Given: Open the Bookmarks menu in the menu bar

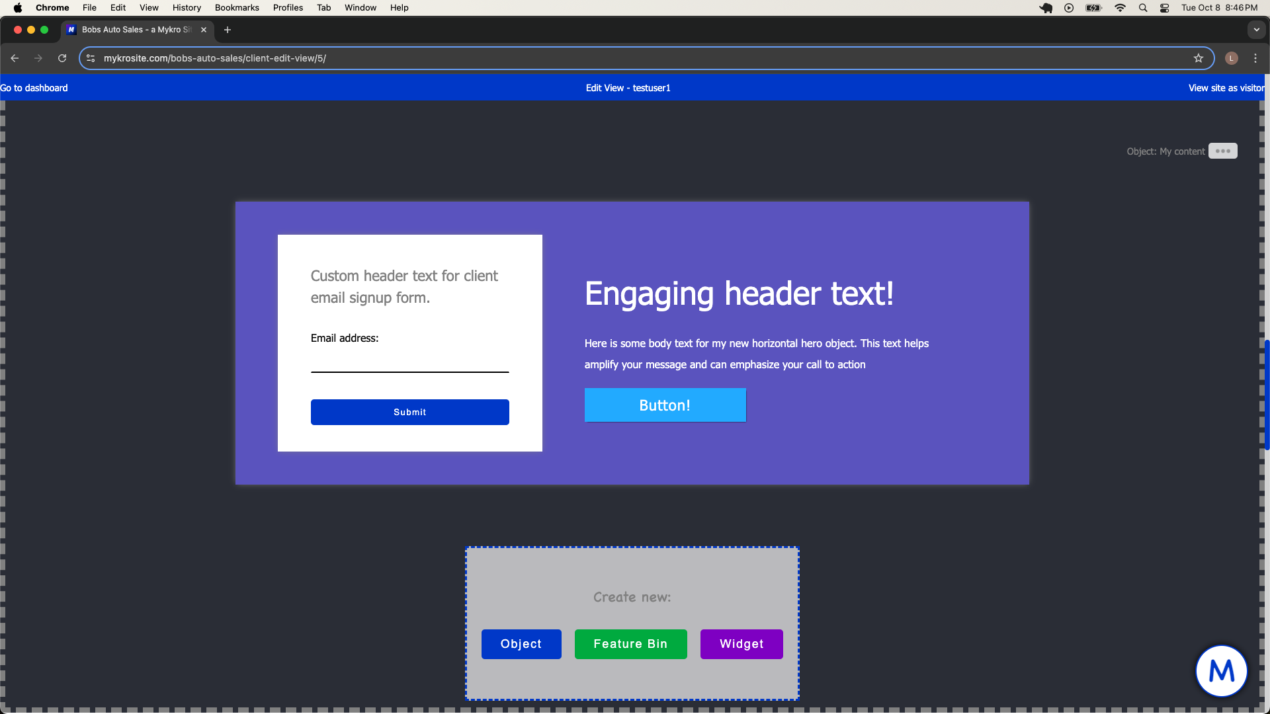Looking at the screenshot, I should [x=236, y=8].
